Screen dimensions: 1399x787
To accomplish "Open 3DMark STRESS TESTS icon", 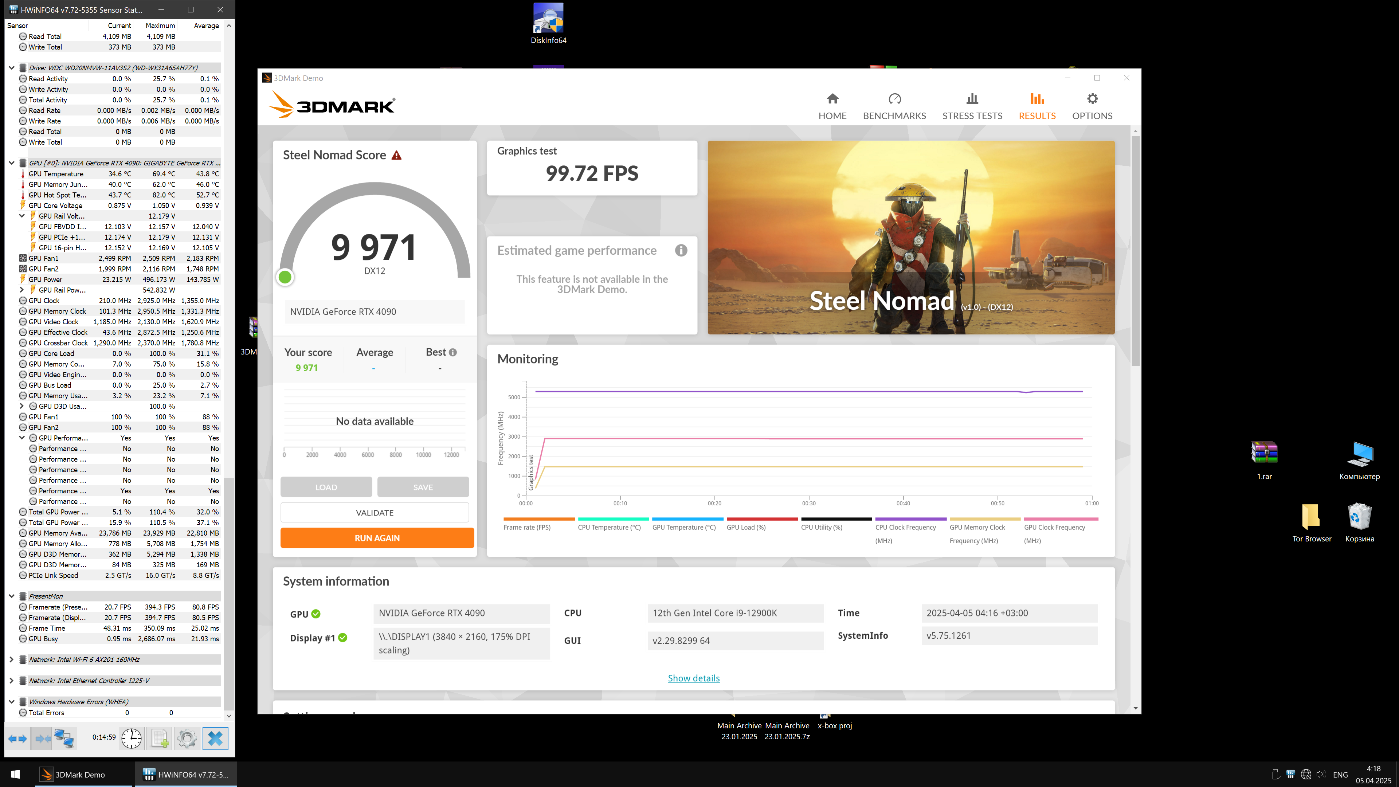I will click(972, 99).
